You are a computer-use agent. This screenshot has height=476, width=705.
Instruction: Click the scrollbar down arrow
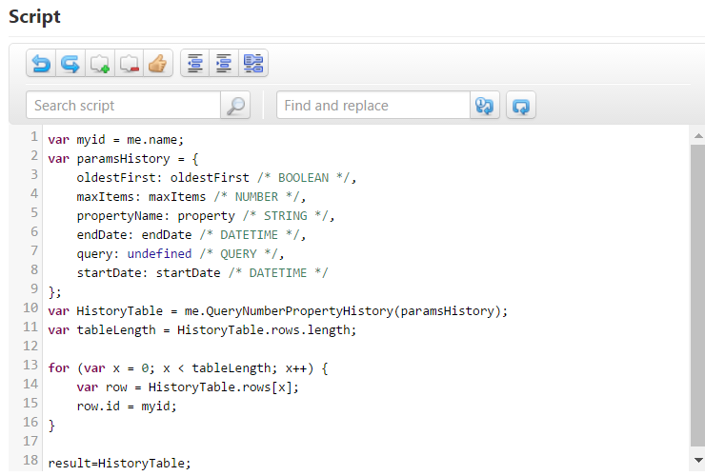coord(698,460)
